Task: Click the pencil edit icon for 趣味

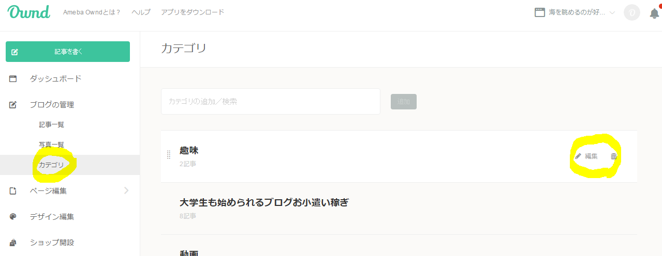Action: click(578, 156)
